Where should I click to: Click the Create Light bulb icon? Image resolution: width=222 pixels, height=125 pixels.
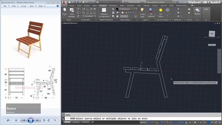tap(142, 10)
